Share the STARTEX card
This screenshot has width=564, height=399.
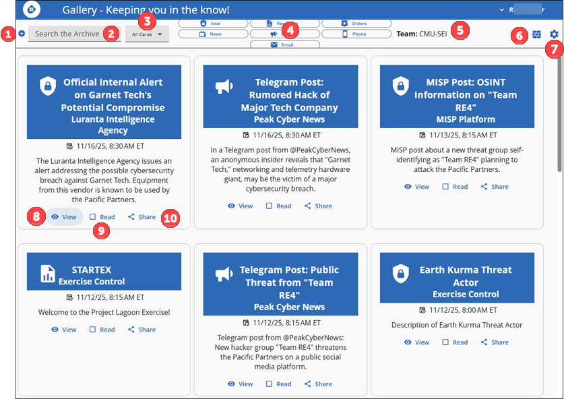[142, 330]
